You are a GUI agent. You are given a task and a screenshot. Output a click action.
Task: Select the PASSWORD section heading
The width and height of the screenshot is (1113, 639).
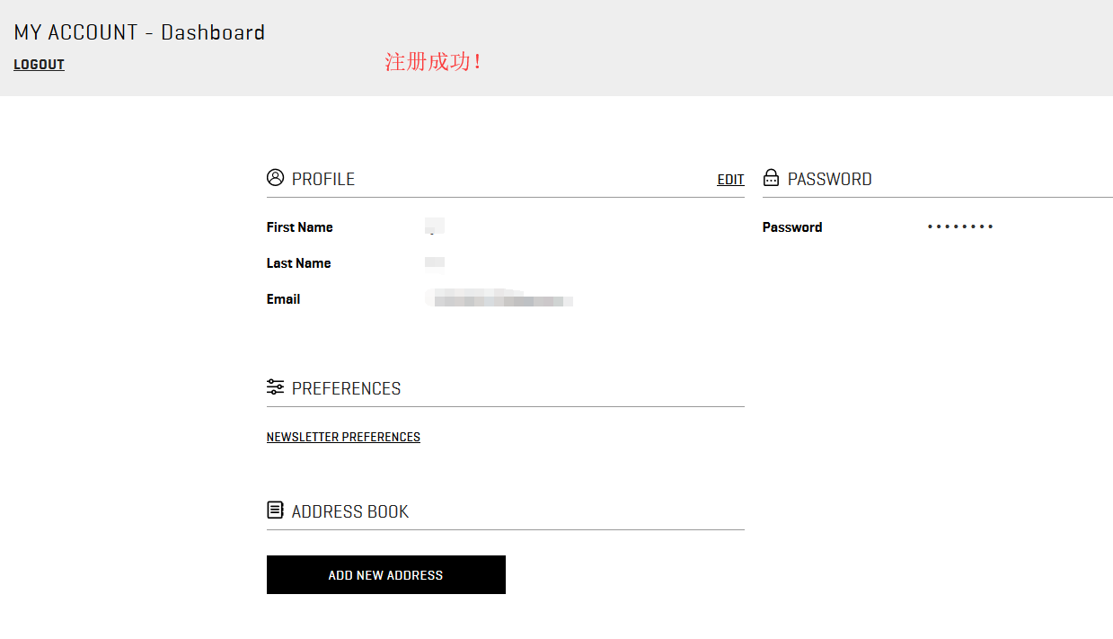pos(829,179)
